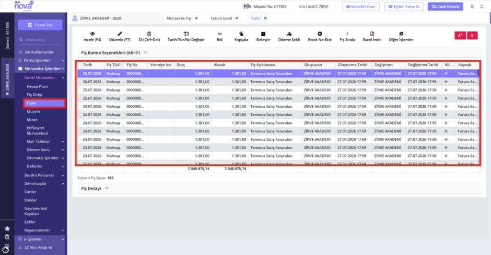491x255 pixels.
Task: Open the cookie icon at sidebar bottom
Action: [5, 250]
